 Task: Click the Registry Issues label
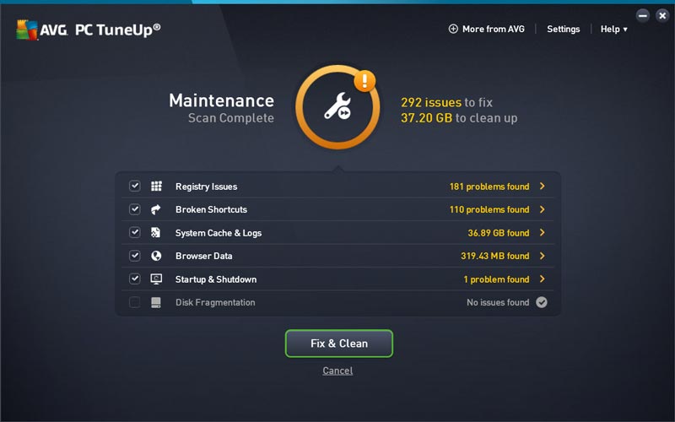tap(206, 187)
